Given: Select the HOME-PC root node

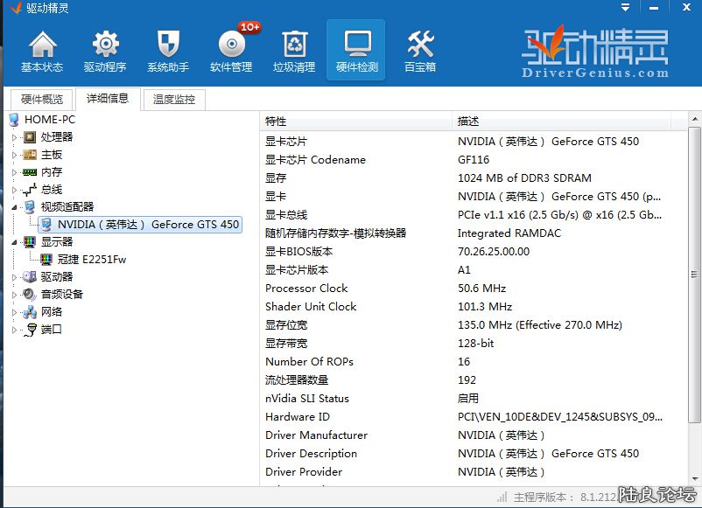Looking at the screenshot, I should pos(49,120).
